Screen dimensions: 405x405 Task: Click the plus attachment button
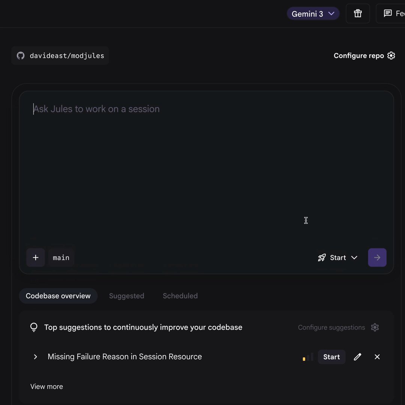coord(36,258)
